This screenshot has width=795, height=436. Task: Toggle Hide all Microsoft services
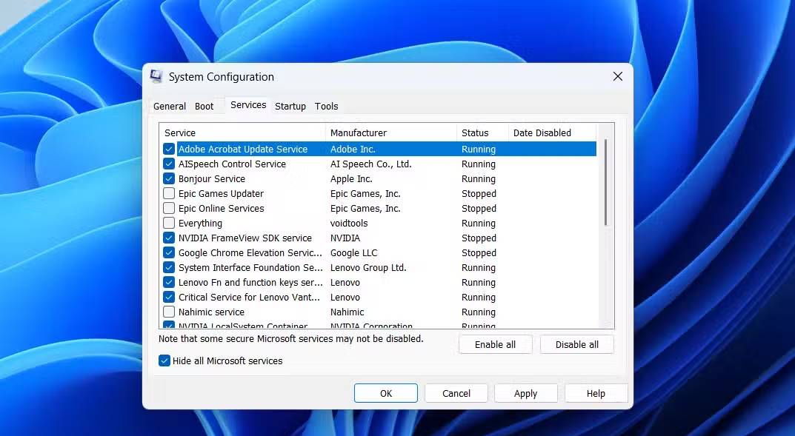coord(164,360)
